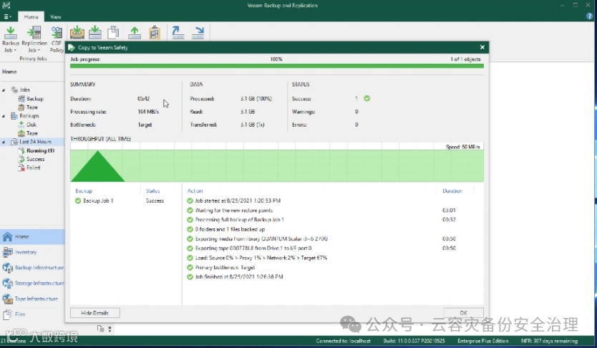Select Running (1) tree item
Image resolution: width=597 pixels, height=348 pixels.
point(40,150)
